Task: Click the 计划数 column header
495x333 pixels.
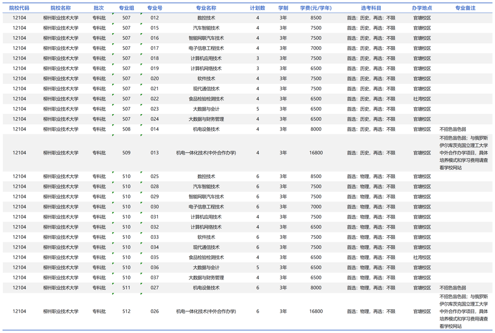Action: tap(257, 8)
